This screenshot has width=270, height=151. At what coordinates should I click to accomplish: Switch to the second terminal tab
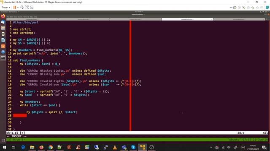(x=84, y=19)
